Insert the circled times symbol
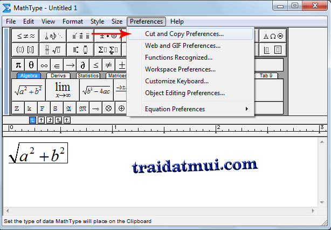Viewport: 331px width, 230px height. tap(108, 108)
